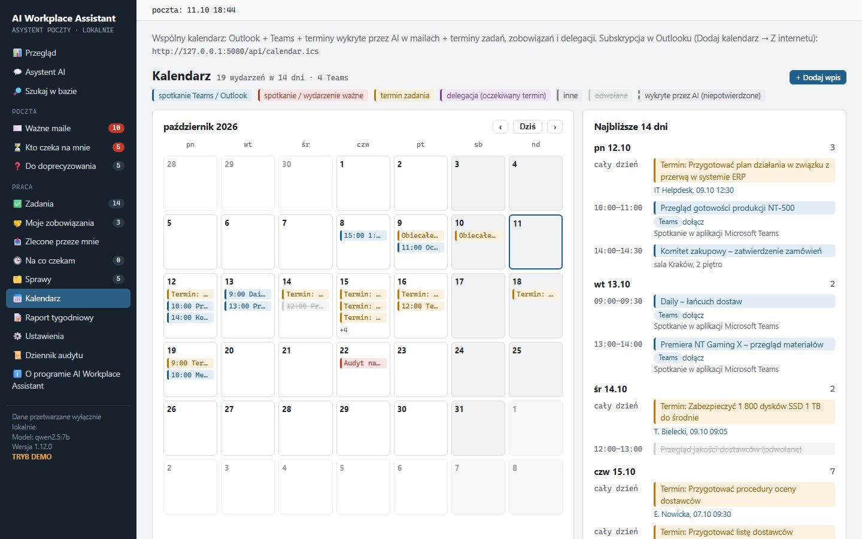
Task: Join Przegląd gotowości produkcji NT-500 via dołącz
Action: (693, 222)
